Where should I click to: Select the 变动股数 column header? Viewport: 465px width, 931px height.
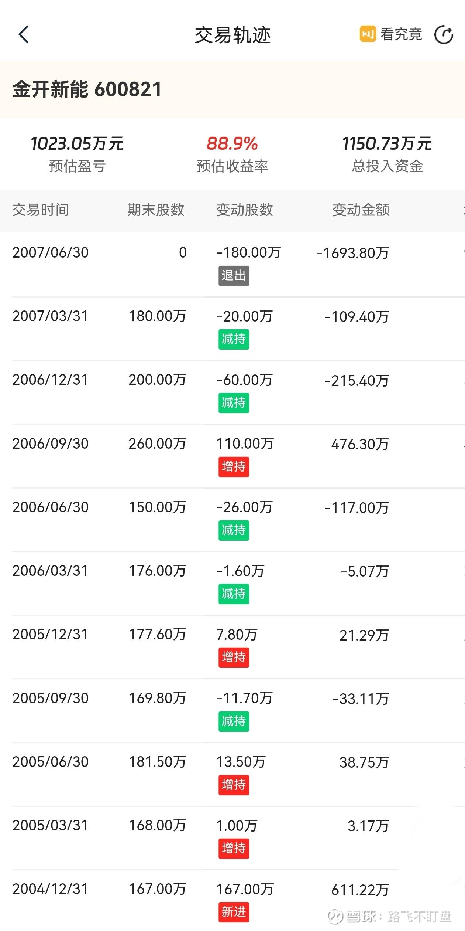(x=244, y=210)
